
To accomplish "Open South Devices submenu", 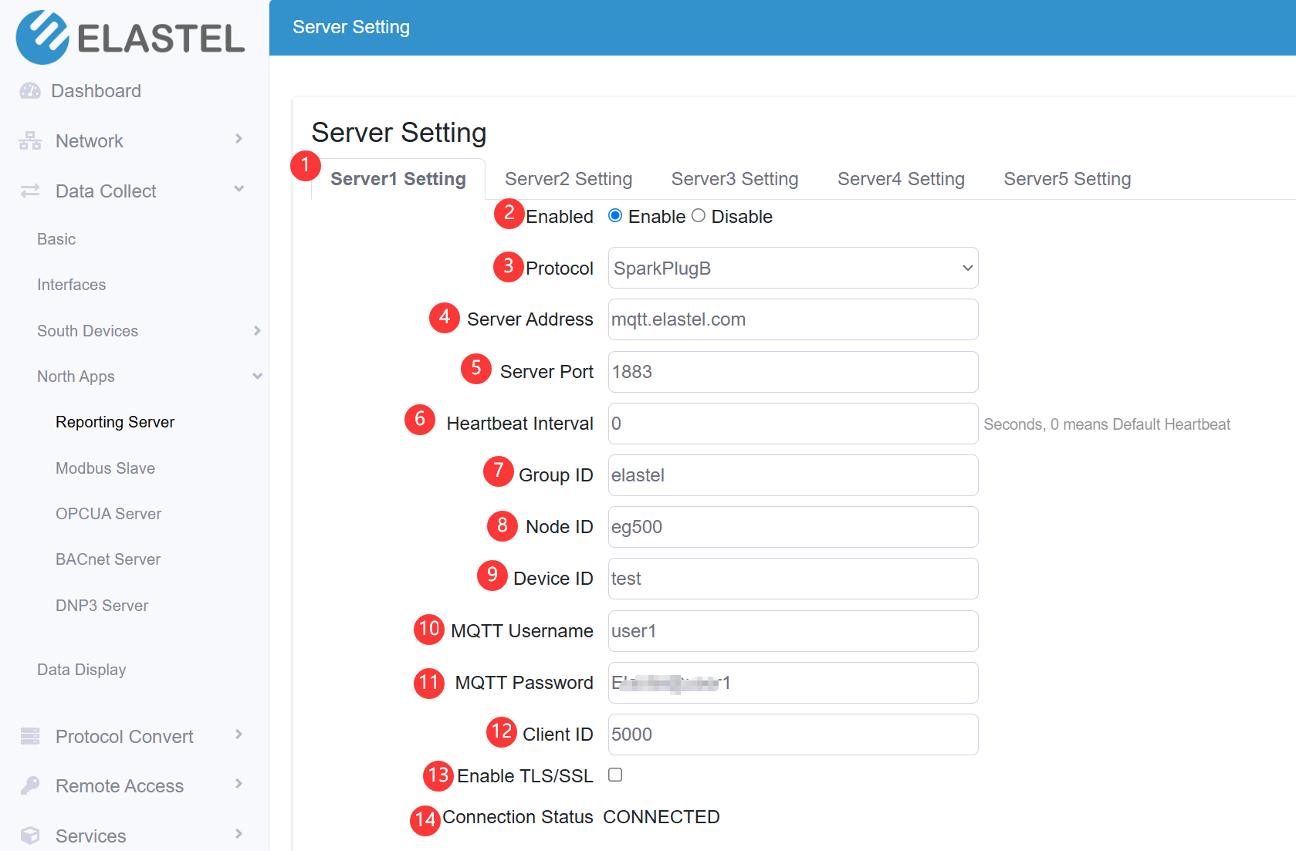I will pos(88,331).
